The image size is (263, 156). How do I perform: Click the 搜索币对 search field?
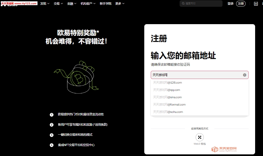(x=201, y=4)
